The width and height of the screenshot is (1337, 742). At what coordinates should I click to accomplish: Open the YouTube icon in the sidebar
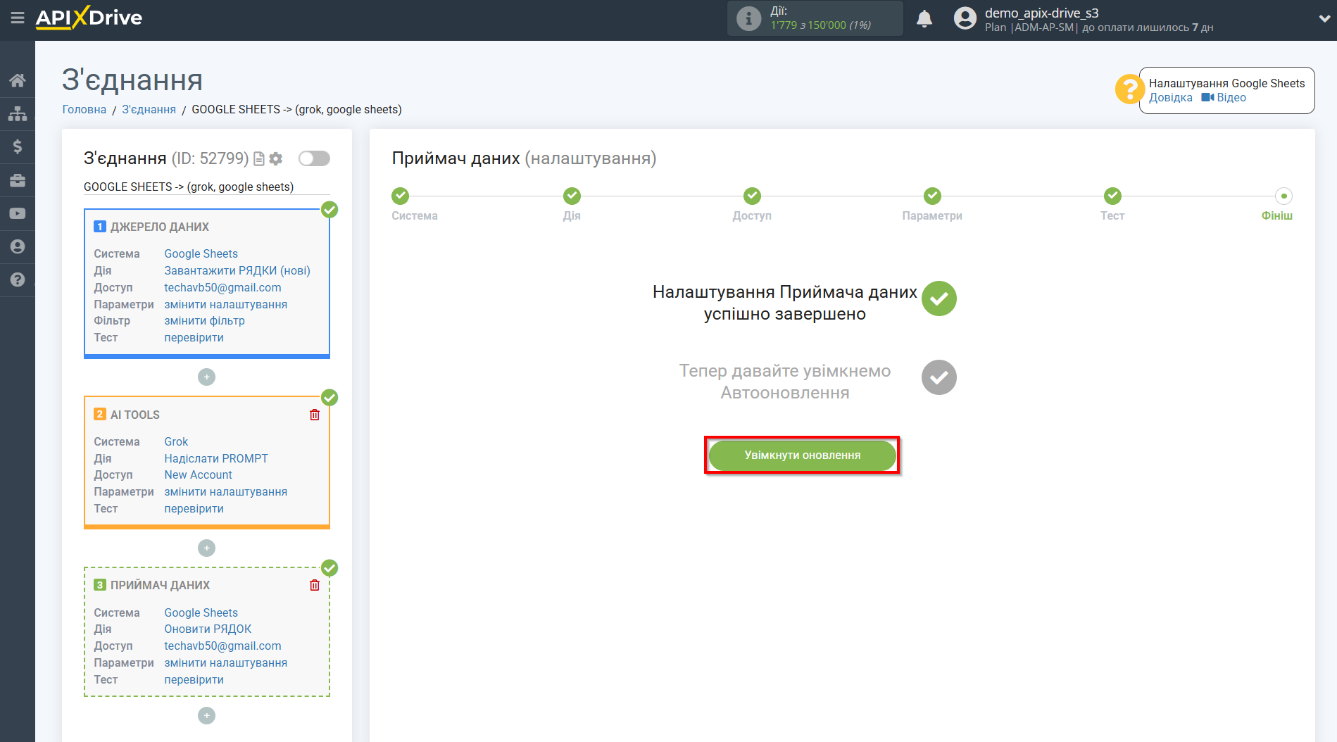pos(18,213)
